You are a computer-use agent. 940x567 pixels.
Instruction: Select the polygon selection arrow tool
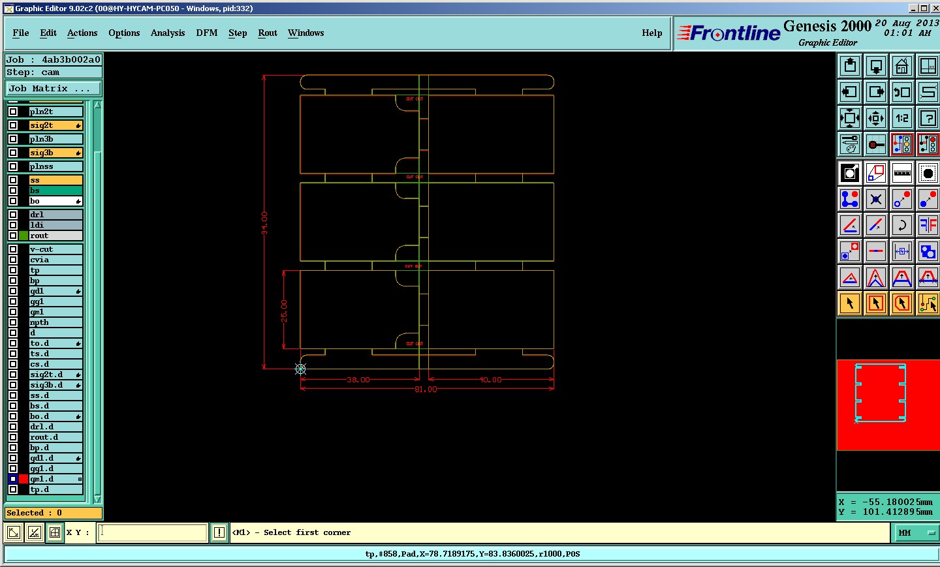[x=901, y=303]
